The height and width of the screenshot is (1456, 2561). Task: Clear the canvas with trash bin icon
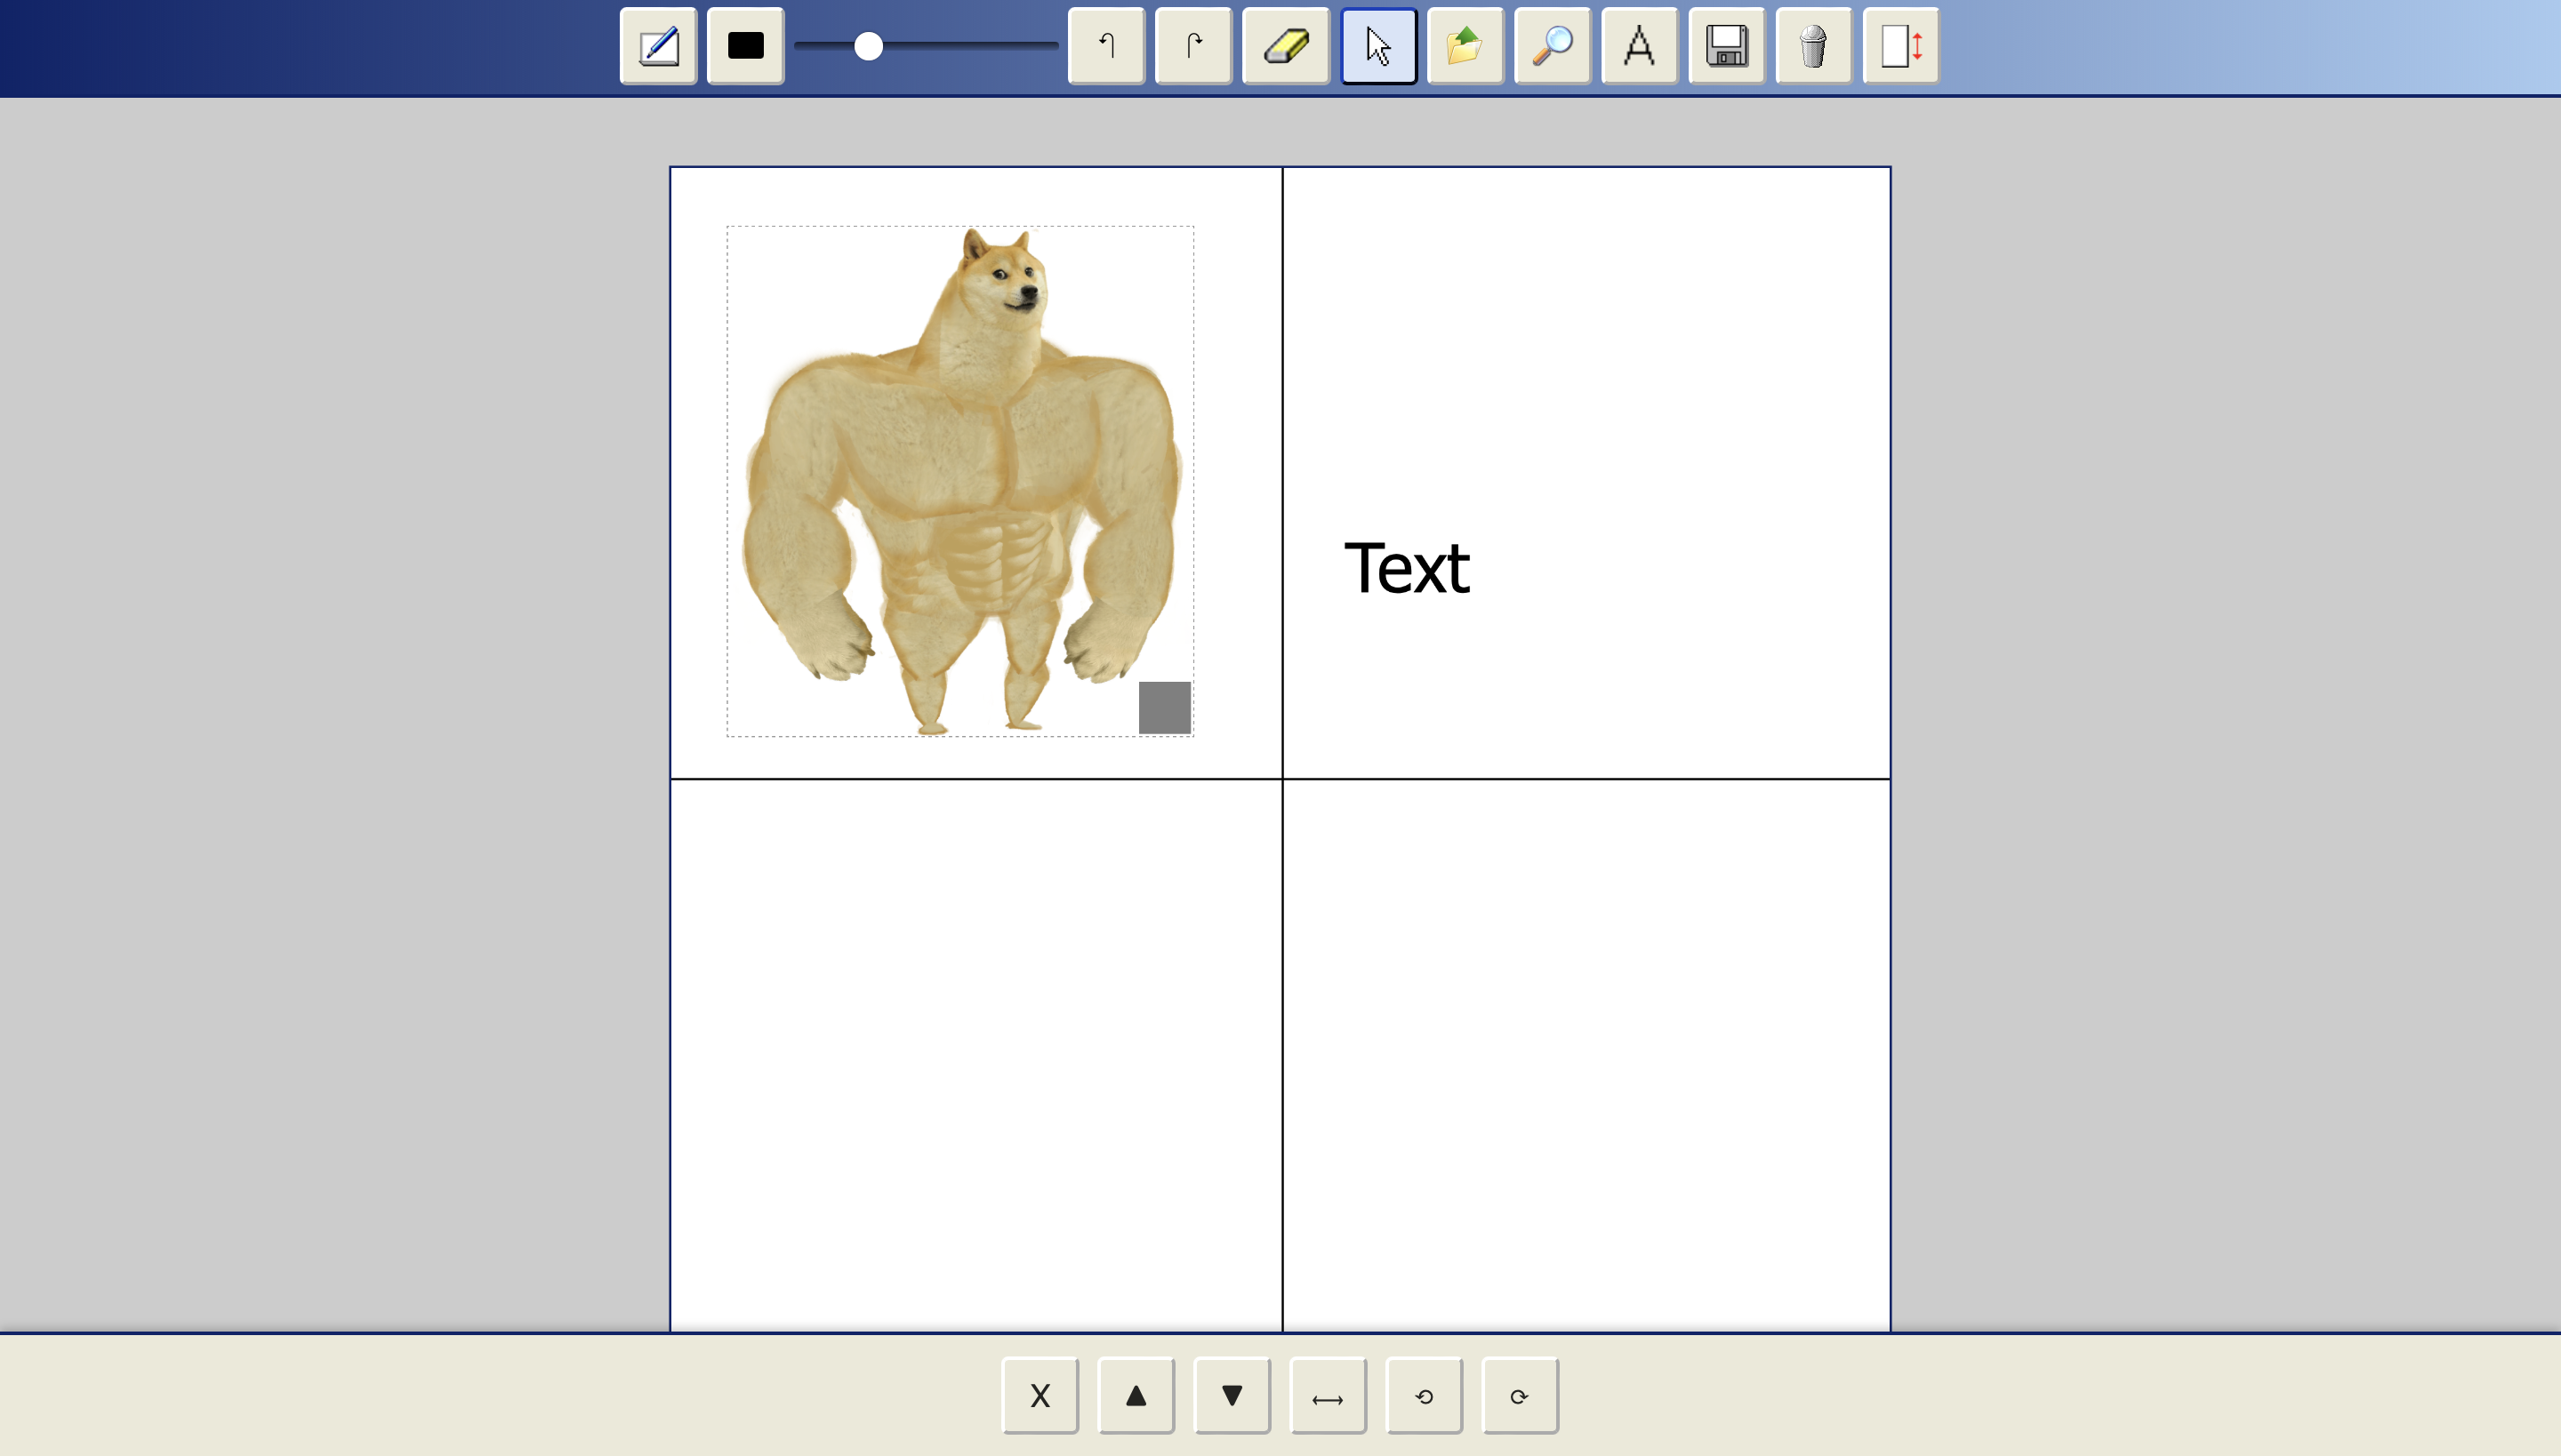pyautogui.click(x=1814, y=46)
